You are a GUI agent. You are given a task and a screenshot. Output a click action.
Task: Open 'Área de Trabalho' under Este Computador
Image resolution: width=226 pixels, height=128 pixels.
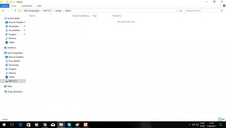[x=16, y=57]
